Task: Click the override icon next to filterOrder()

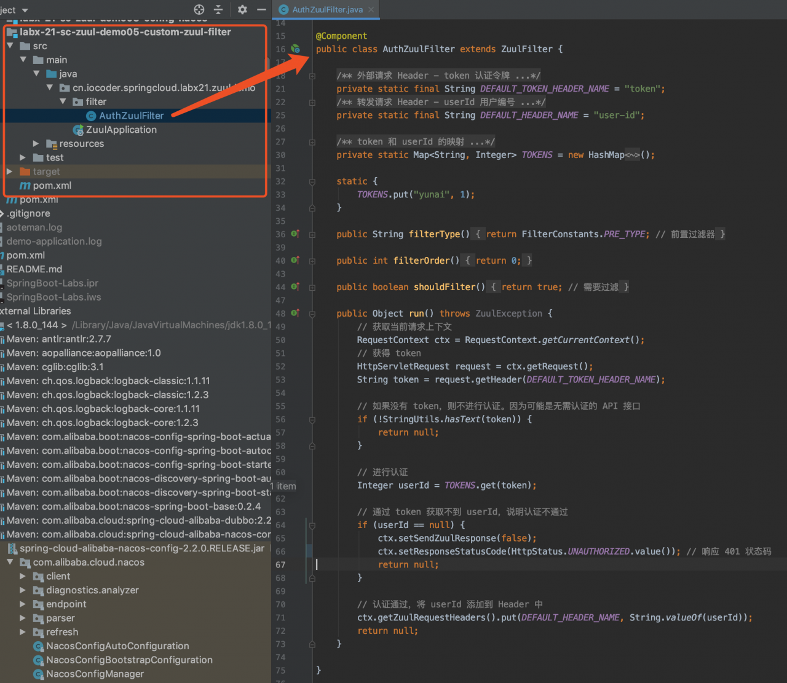Action: pos(295,261)
